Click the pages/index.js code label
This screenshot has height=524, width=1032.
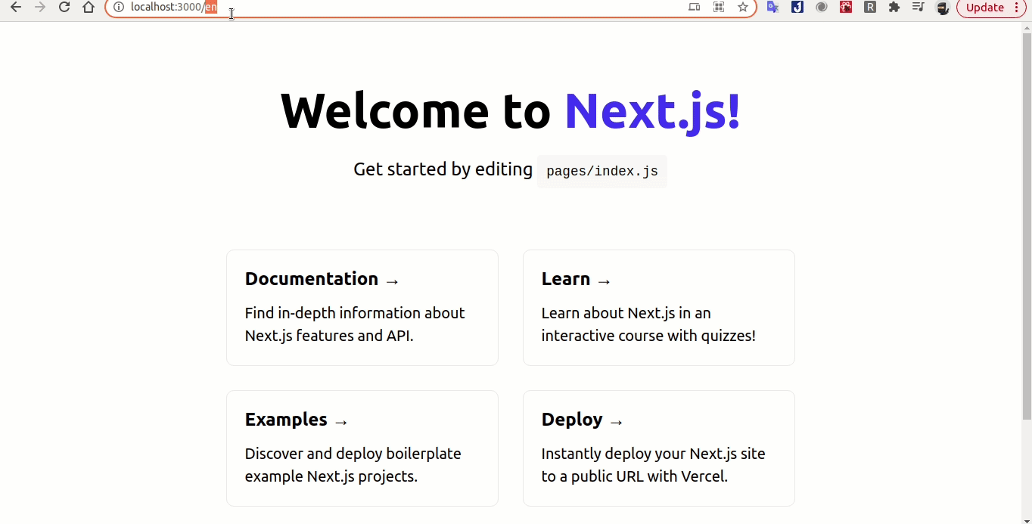coord(602,171)
